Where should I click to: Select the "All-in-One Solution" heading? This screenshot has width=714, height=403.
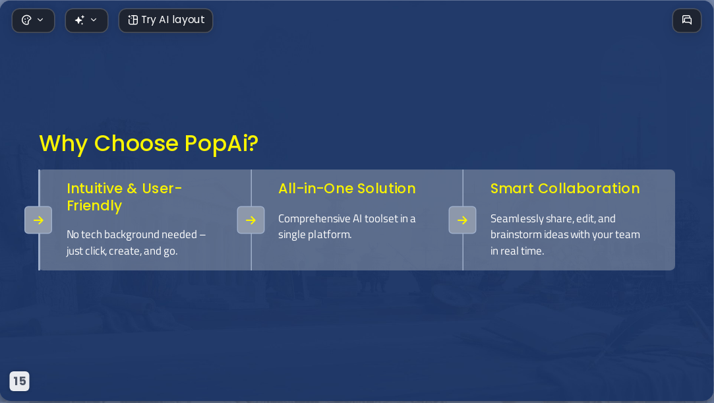point(347,189)
